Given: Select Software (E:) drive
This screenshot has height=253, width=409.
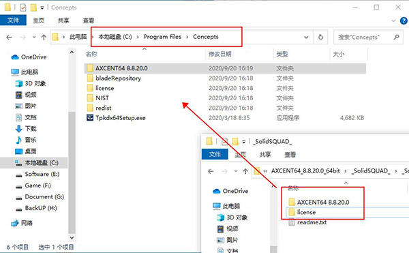Looking at the screenshot, I should 37,174.
